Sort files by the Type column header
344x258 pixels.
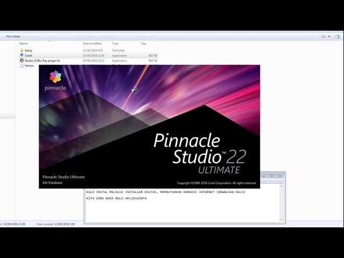point(115,44)
